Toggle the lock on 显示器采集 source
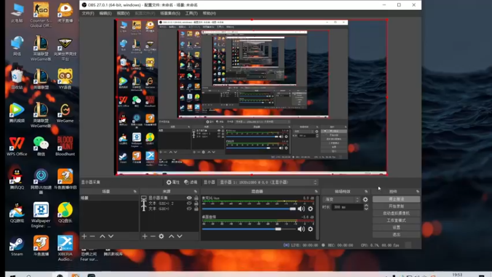The width and height of the screenshot is (492, 277). coord(196,198)
